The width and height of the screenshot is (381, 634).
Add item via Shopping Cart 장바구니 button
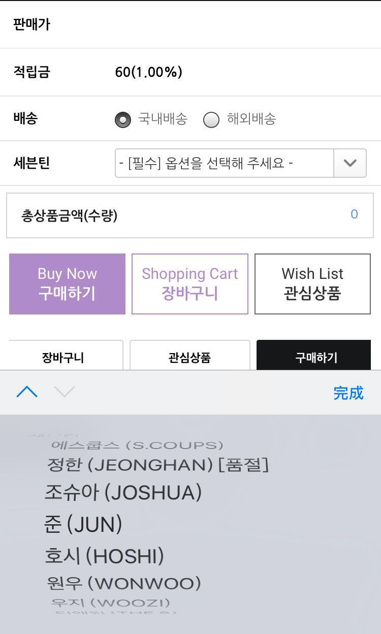pos(189,283)
